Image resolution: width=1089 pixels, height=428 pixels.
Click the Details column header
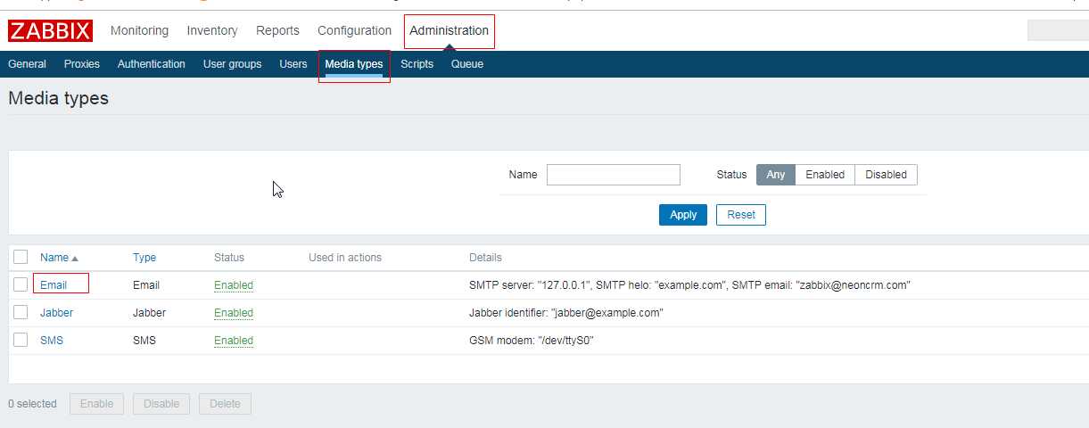[x=485, y=258]
